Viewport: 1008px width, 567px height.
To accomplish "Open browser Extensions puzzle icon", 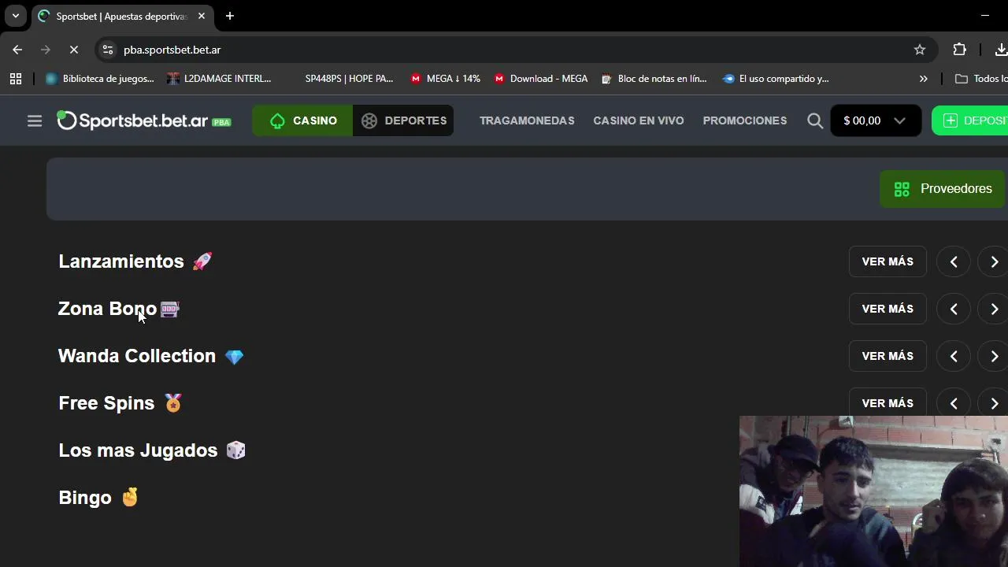I will [x=959, y=50].
